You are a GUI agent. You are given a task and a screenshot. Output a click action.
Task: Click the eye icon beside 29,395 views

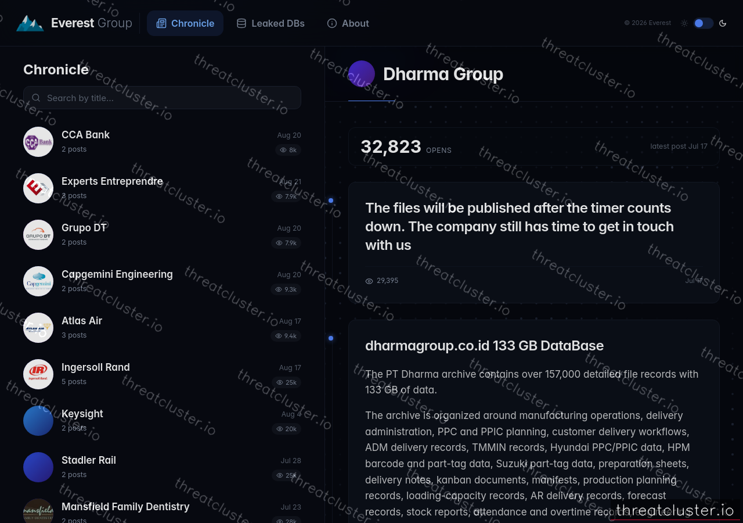click(x=369, y=281)
